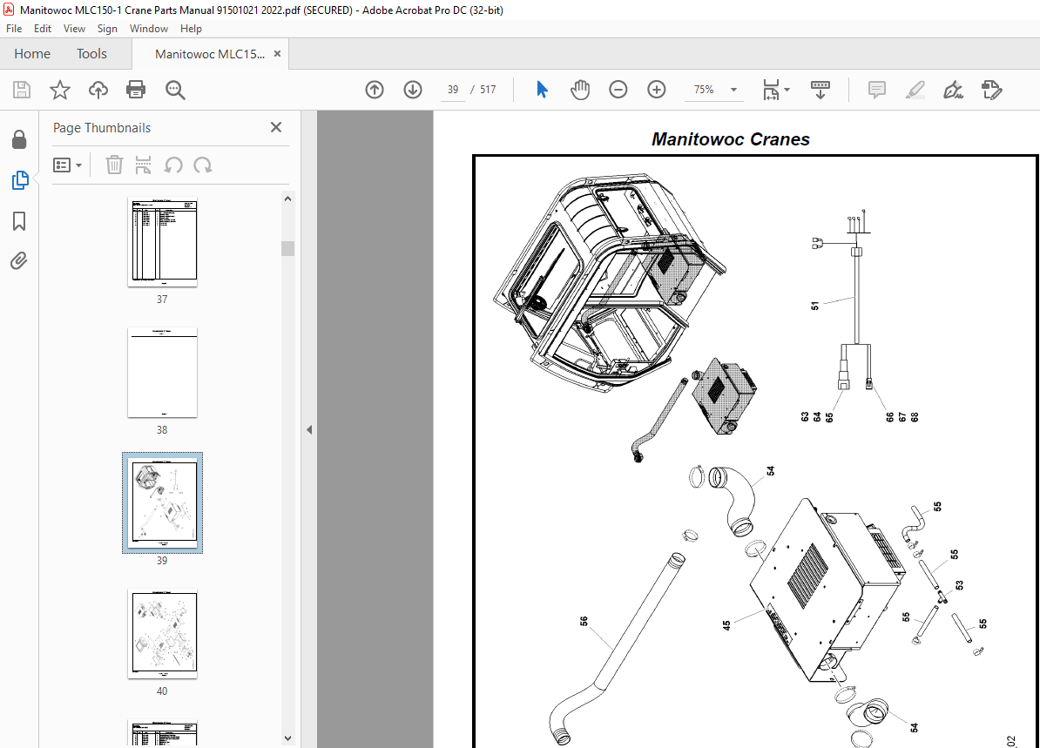Click the Stamp tool icon

(x=991, y=90)
